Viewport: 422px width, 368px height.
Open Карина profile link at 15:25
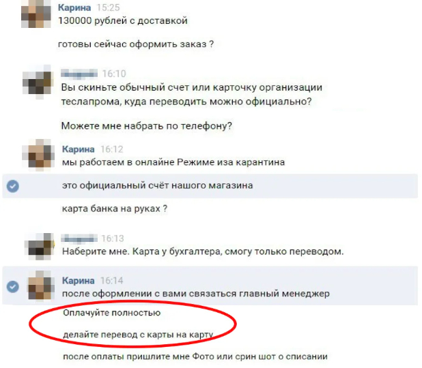pyautogui.click(x=74, y=7)
